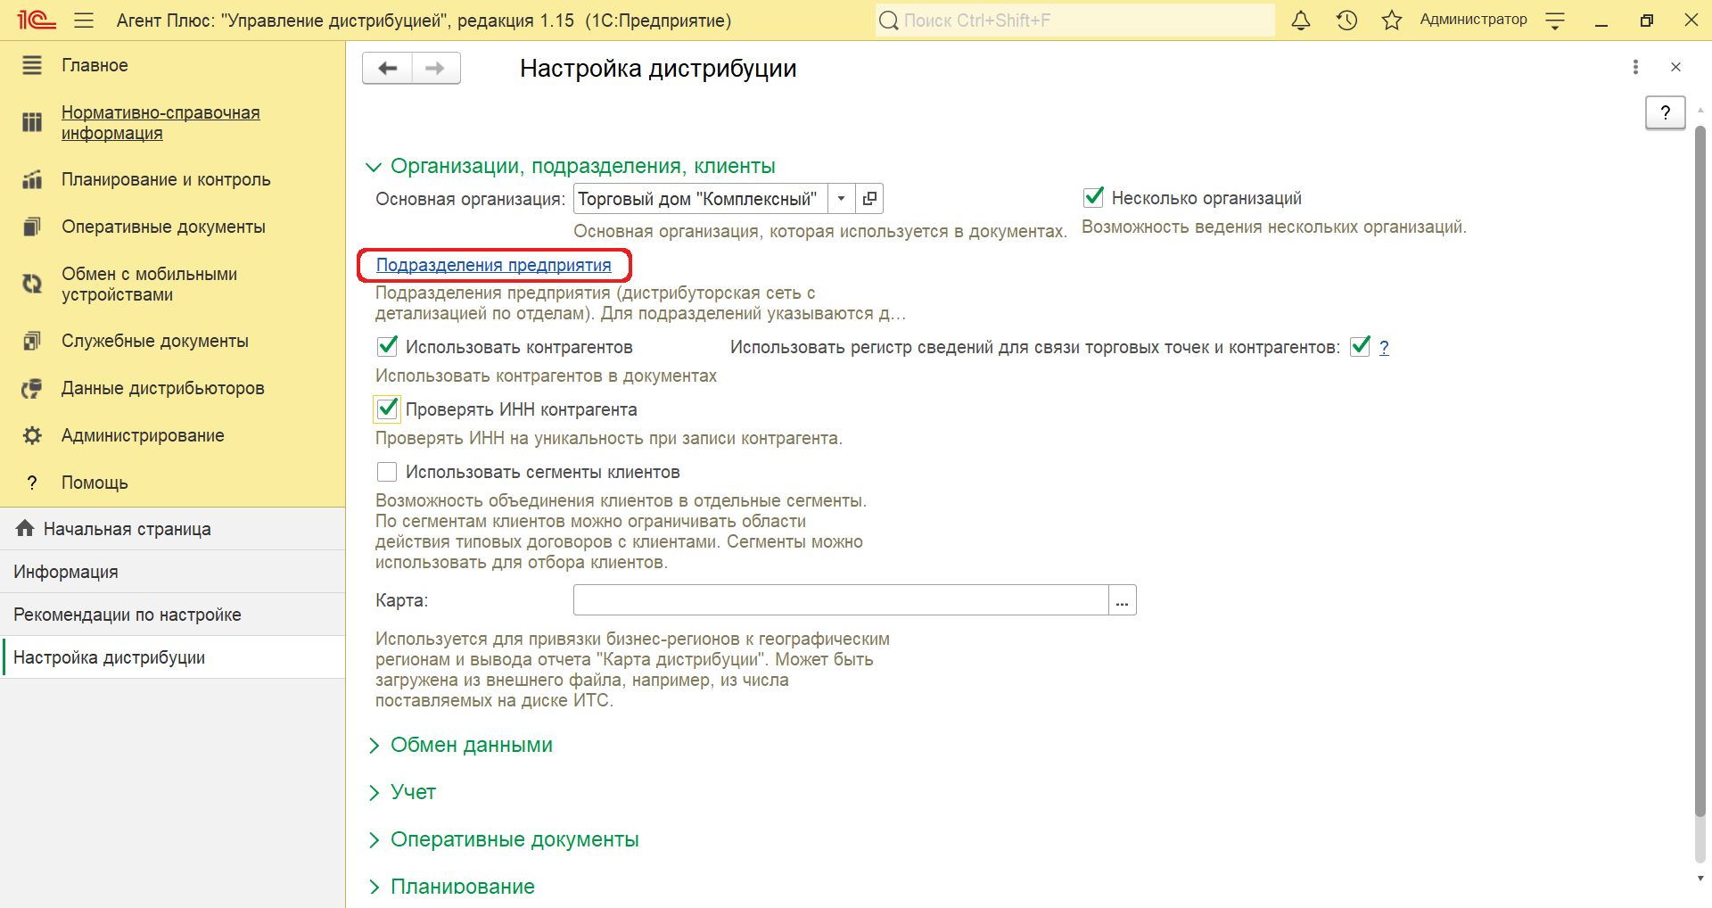This screenshot has width=1712, height=908.
Task: Go forward with right arrow button
Action: (435, 68)
